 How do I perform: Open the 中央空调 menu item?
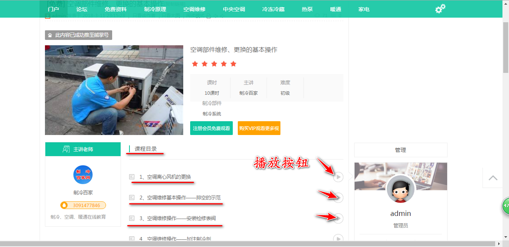[x=234, y=9]
